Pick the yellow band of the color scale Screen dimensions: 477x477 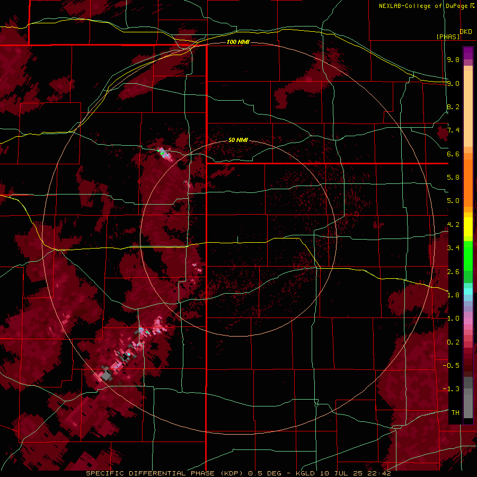(x=468, y=227)
